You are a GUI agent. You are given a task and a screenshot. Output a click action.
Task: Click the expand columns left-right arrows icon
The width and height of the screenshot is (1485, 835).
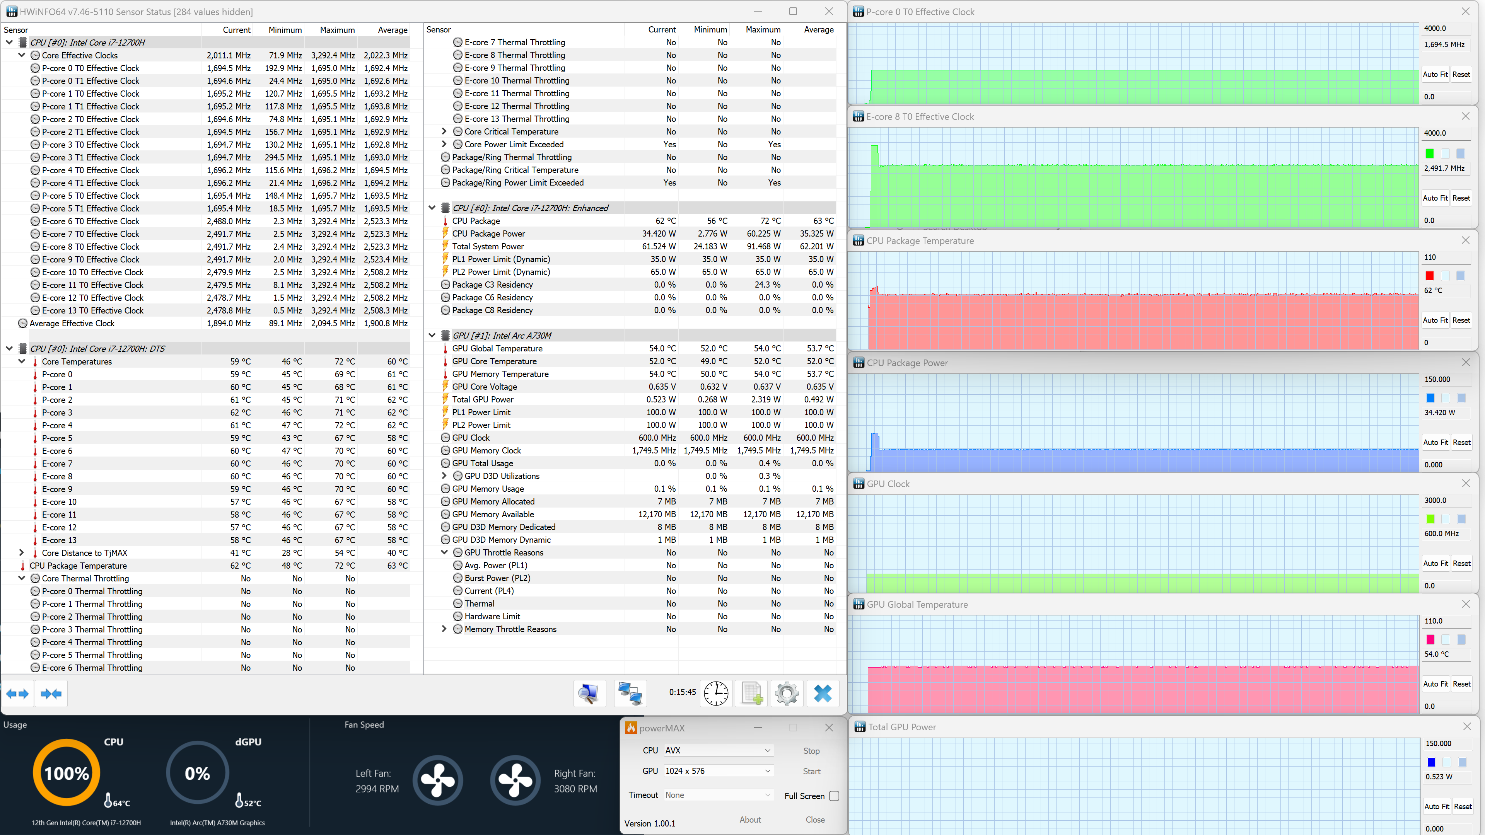click(17, 694)
